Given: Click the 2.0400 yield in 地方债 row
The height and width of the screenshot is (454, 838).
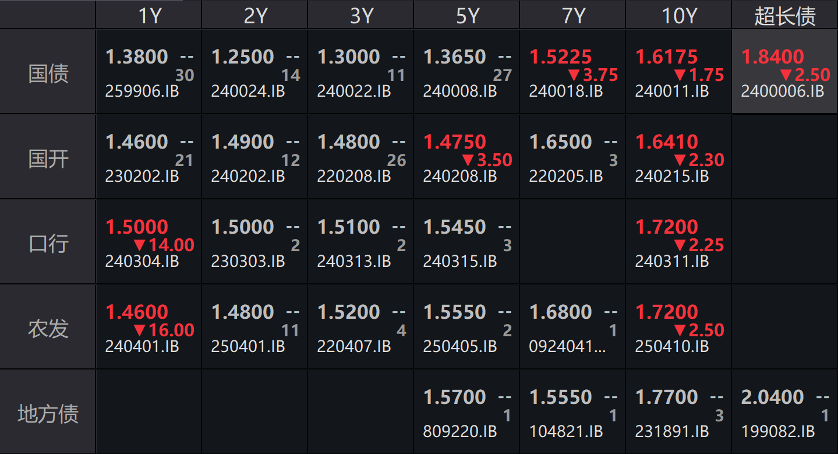Looking at the screenshot, I should [x=772, y=397].
